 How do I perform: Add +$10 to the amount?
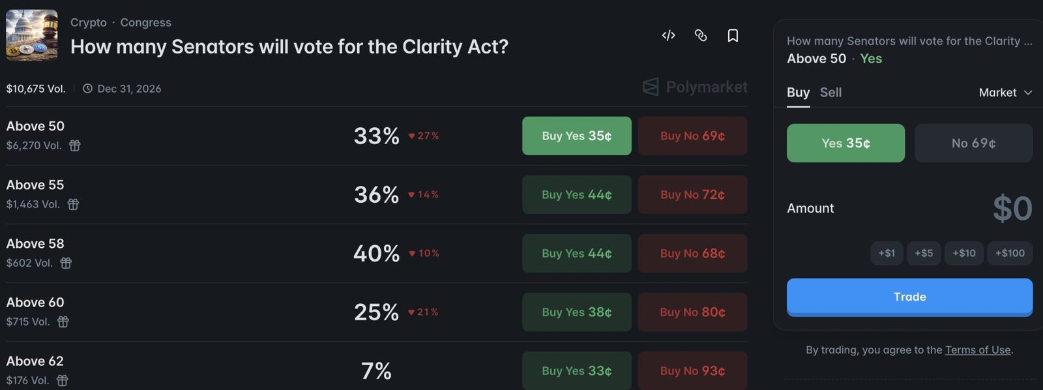click(x=964, y=253)
